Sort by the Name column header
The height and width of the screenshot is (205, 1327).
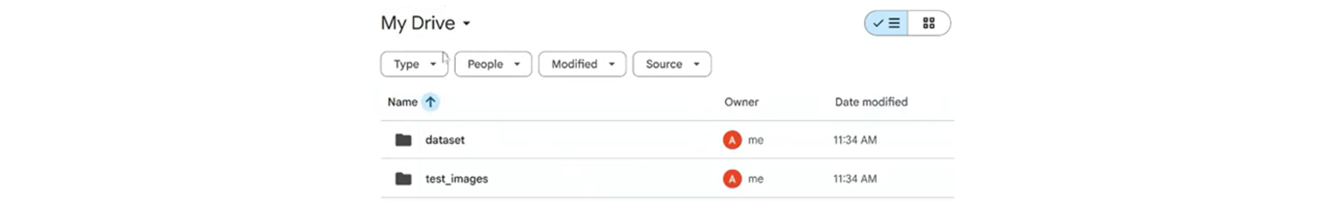pos(402,102)
